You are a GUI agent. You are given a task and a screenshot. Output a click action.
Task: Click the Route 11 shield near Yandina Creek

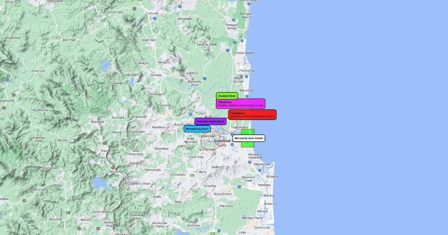(227, 50)
